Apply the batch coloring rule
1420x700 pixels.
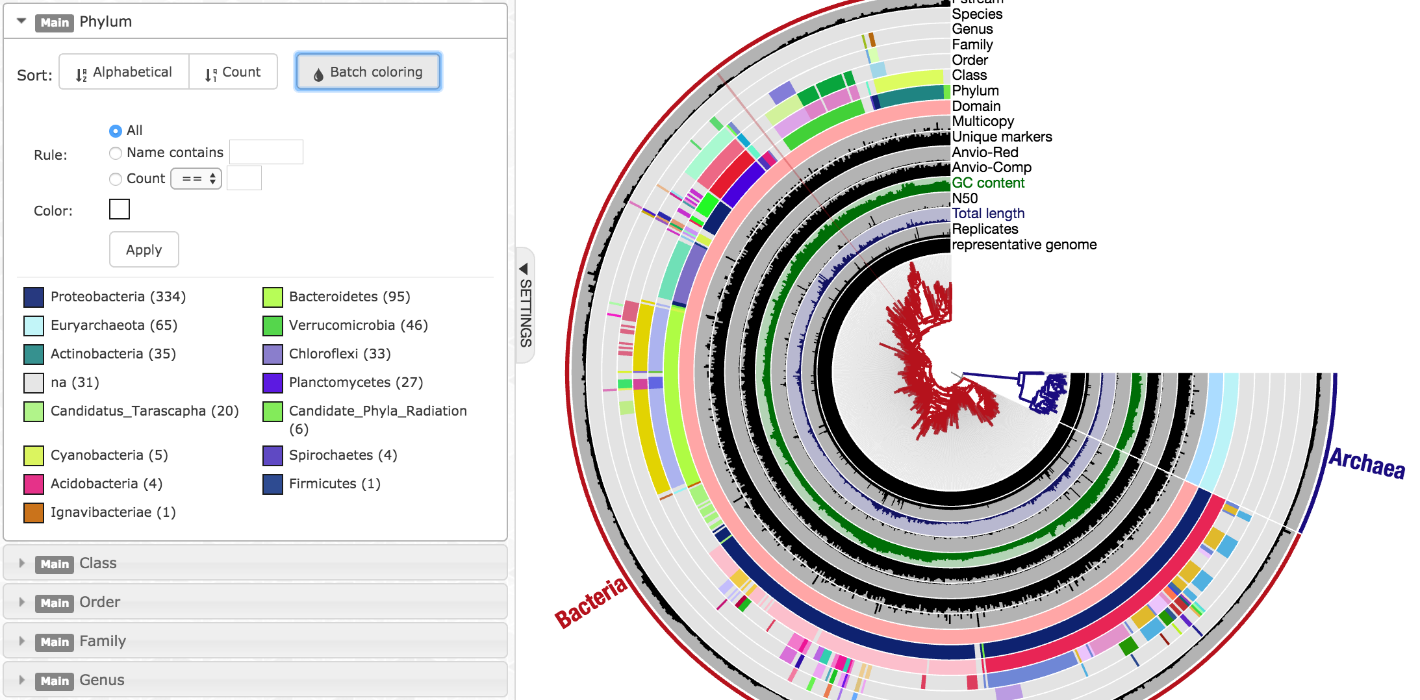[x=144, y=250]
